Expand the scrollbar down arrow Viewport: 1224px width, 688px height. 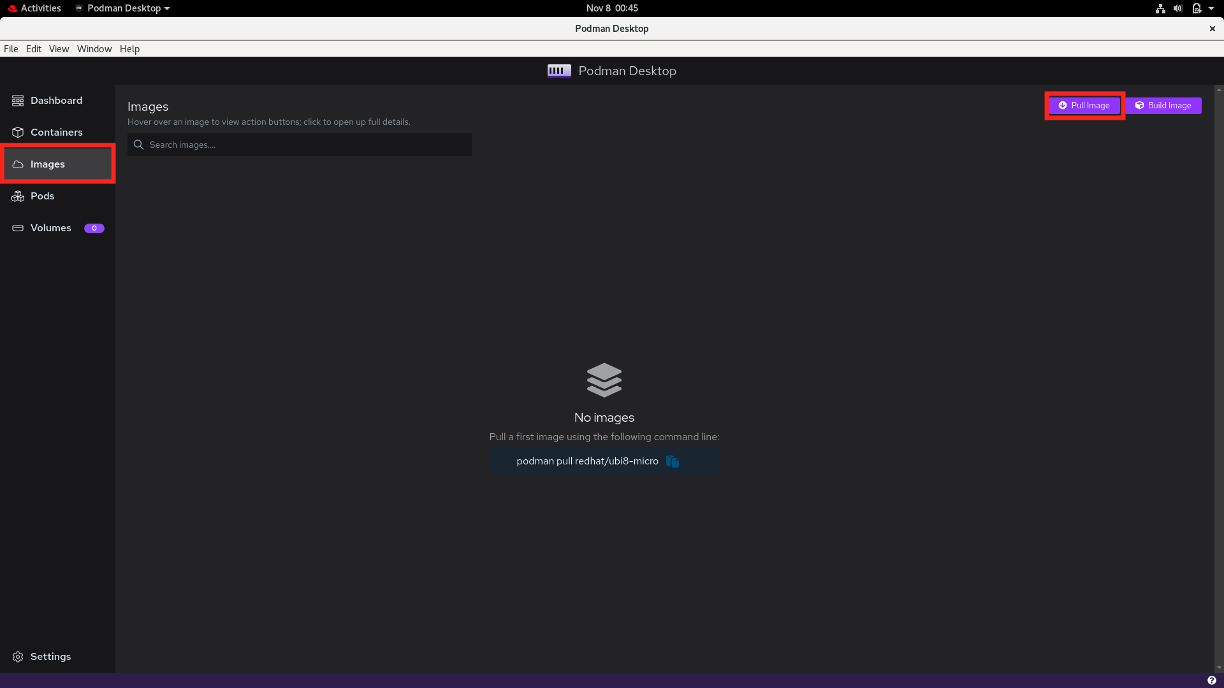coord(1218,668)
